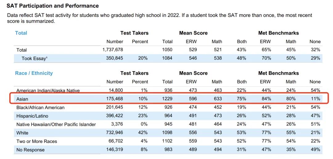The image size is (333, 159).
Task: Click the Asian test takers number 175,468
Action: [x=114, y=99]
